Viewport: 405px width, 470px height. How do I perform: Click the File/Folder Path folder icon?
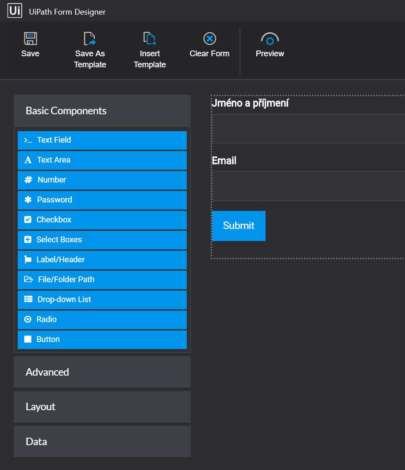coord(28,280)
